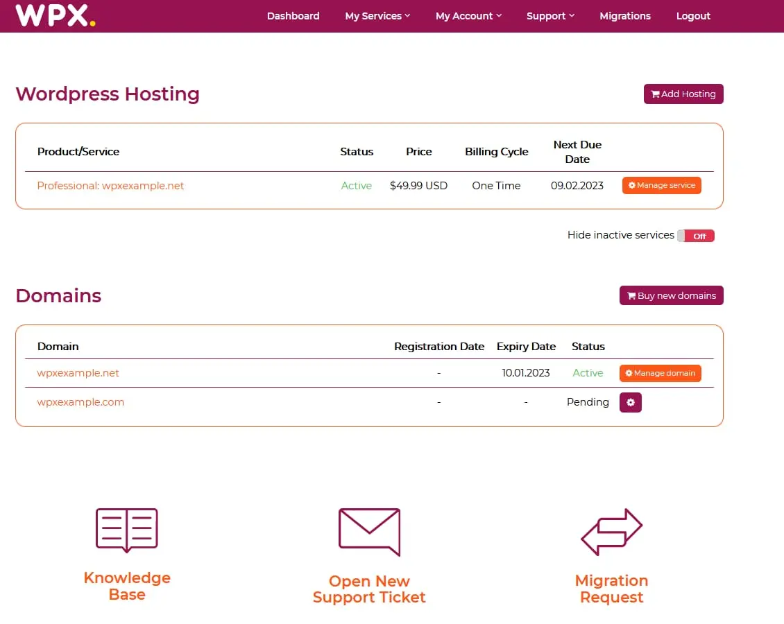The width and height of the screenshot is (784, 624).
Task: Click the wpxexample.net domain link
Action: click(78, 373)
